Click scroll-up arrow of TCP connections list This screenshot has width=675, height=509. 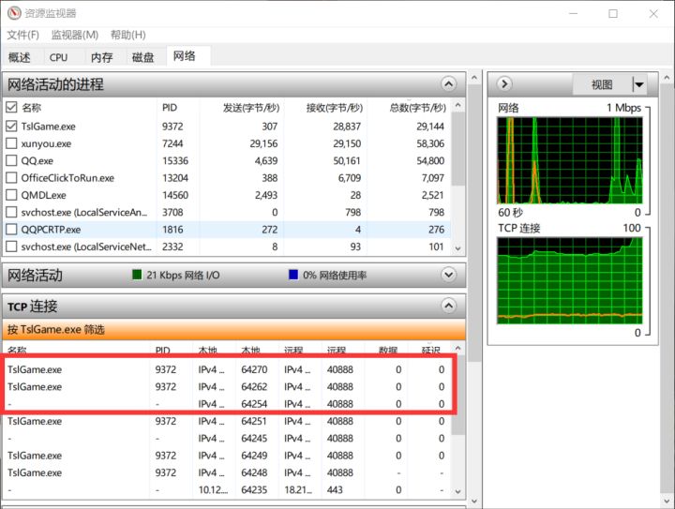coord(458,348)
